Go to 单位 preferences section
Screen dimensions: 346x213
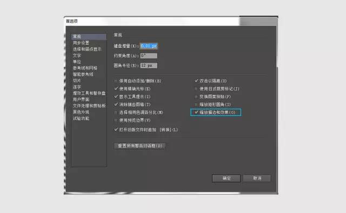click(x=77, y=61)
